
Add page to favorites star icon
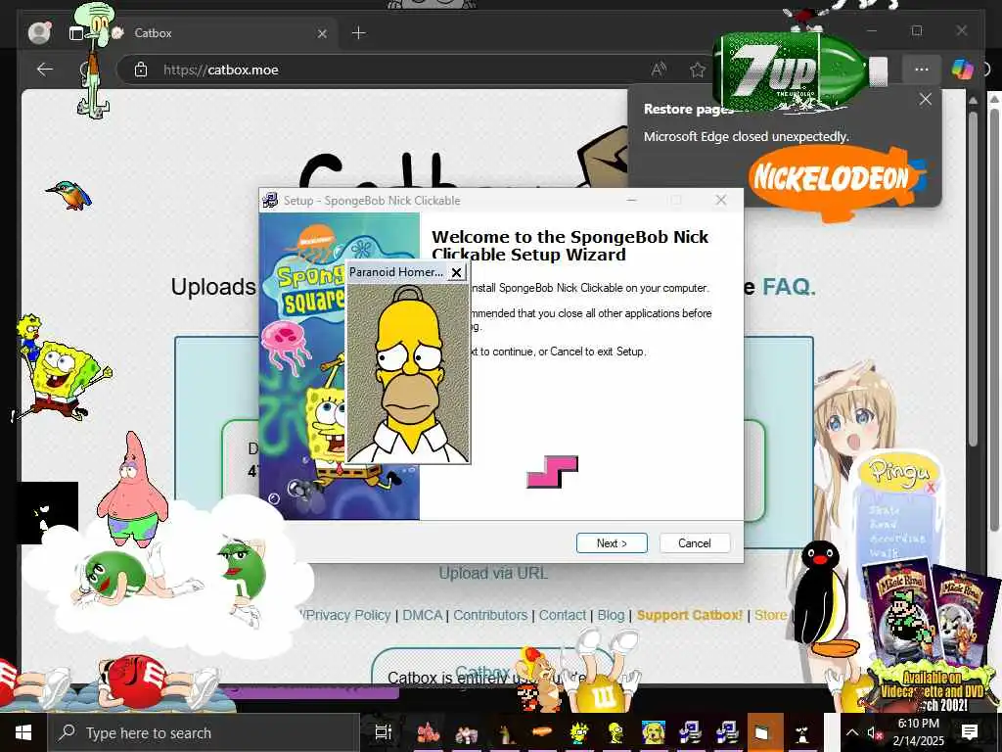(697, 70)
